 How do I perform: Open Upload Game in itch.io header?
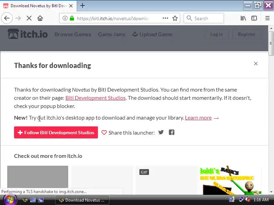[x=152, y=35]
